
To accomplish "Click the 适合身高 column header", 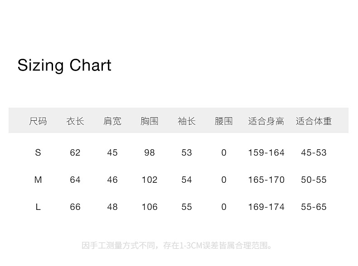I will tap(266, 121).
